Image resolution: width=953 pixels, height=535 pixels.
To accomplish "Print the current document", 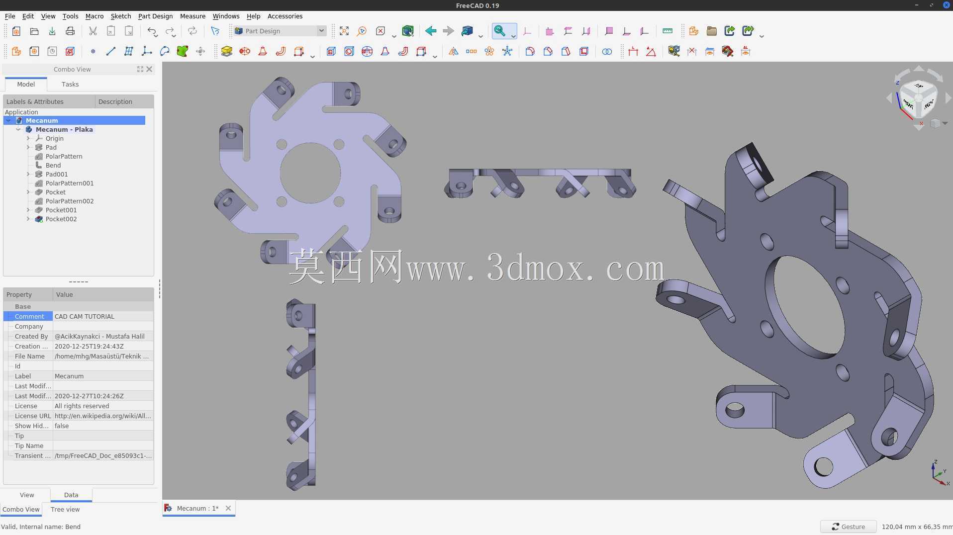I will click(x=70, y=31).
